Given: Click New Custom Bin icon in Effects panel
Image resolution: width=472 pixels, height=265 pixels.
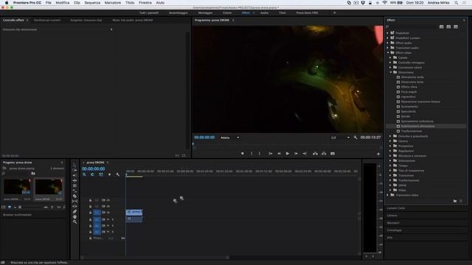Looking at the screenshot, I should [x=455, y=201].
